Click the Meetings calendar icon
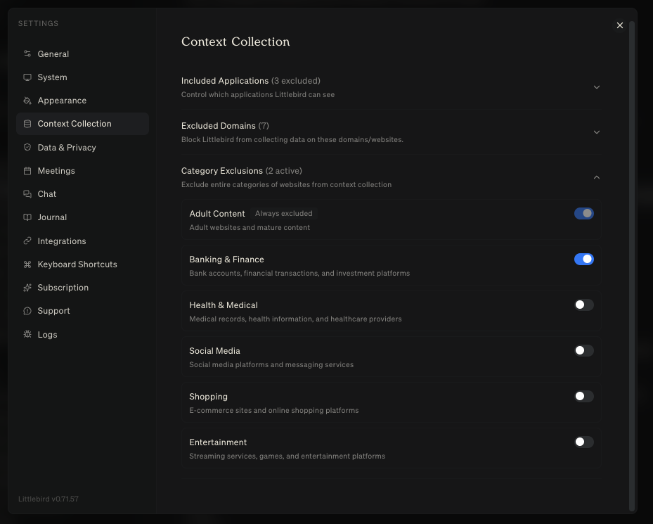The width and height of the screenshot is (653, 524). point(27,171)
